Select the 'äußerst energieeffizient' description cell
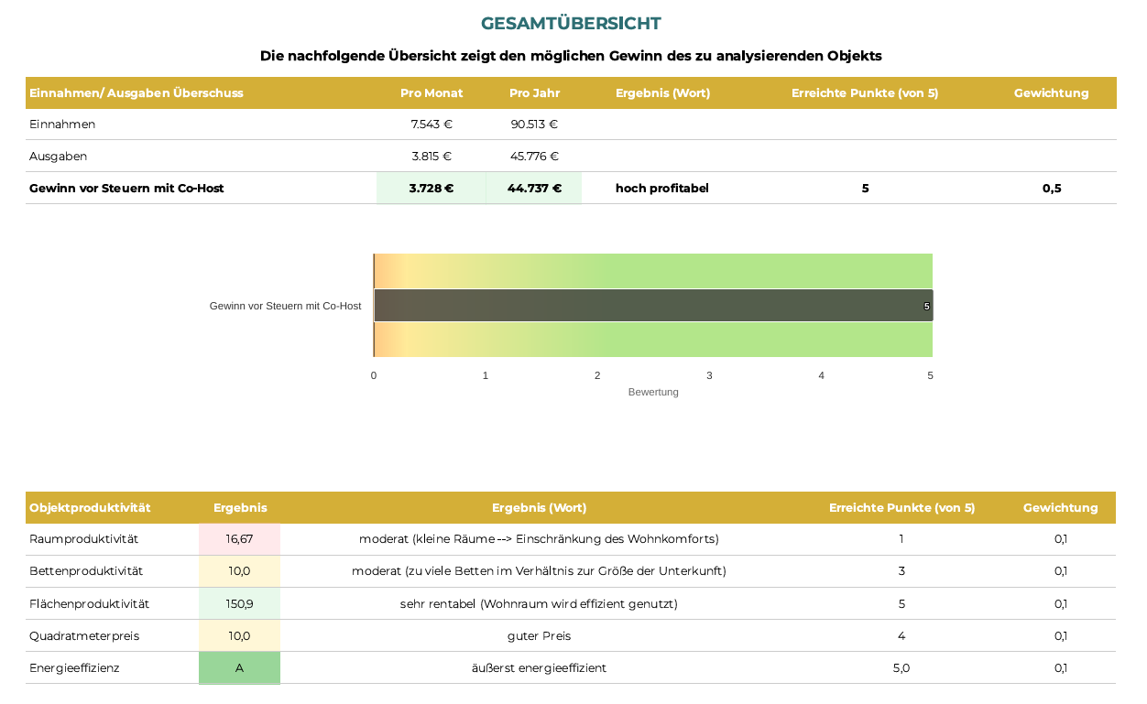The image size is (1147, 704). pyautogui.click(x=539, y=668)
